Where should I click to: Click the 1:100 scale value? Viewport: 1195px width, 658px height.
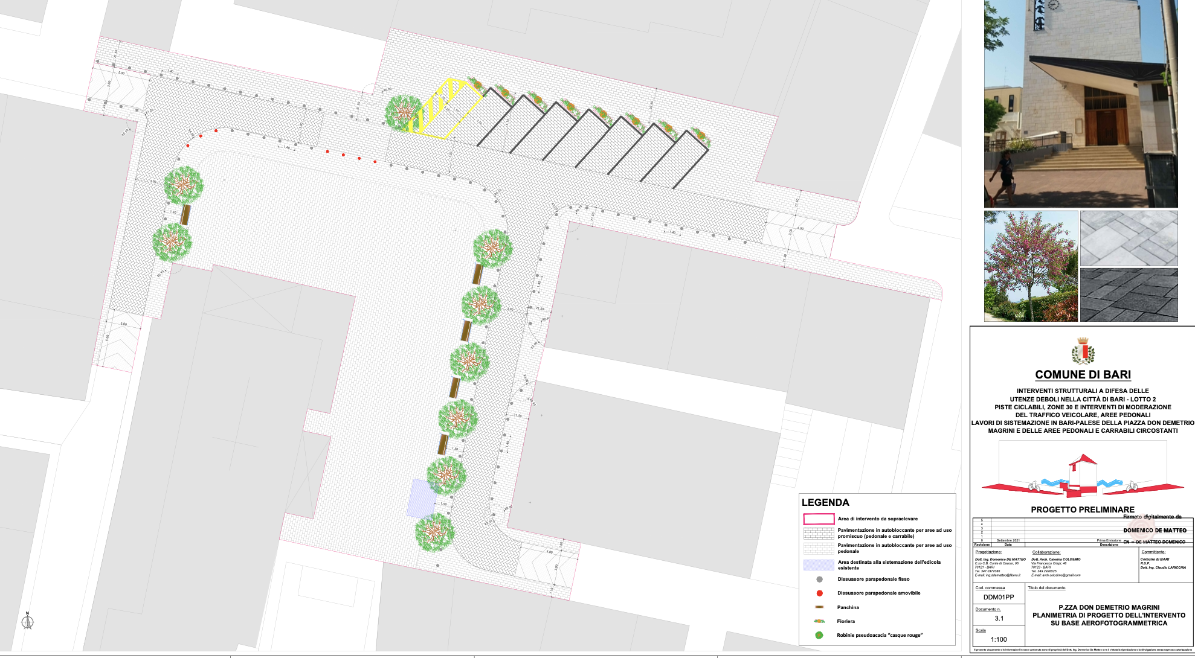point(999,639)
